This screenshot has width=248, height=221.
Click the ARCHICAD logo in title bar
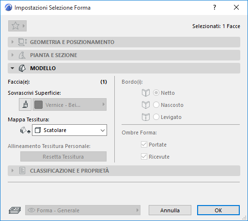coord(8,8)
